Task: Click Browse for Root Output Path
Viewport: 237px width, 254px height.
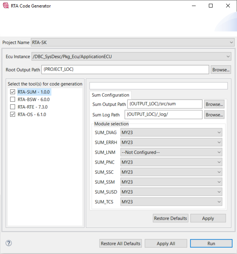Action: (x=221, y=70)
